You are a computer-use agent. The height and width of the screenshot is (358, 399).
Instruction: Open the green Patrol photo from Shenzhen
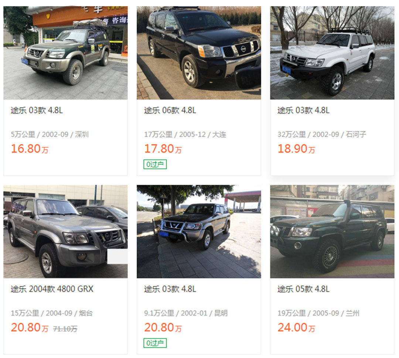[65, 53]
